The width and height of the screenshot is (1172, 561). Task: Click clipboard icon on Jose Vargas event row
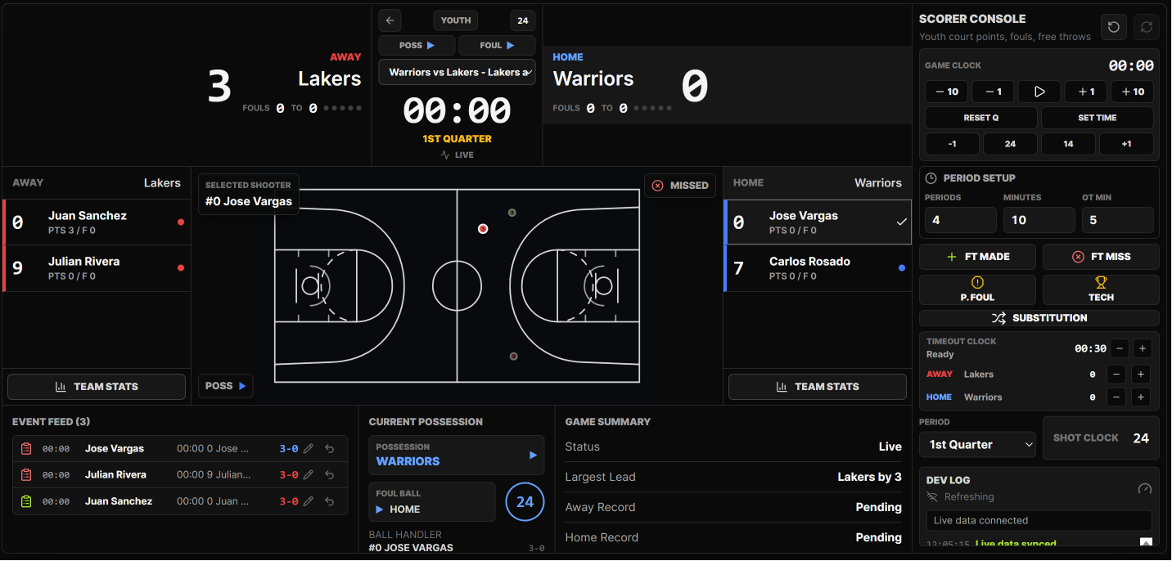pos(26,449)
